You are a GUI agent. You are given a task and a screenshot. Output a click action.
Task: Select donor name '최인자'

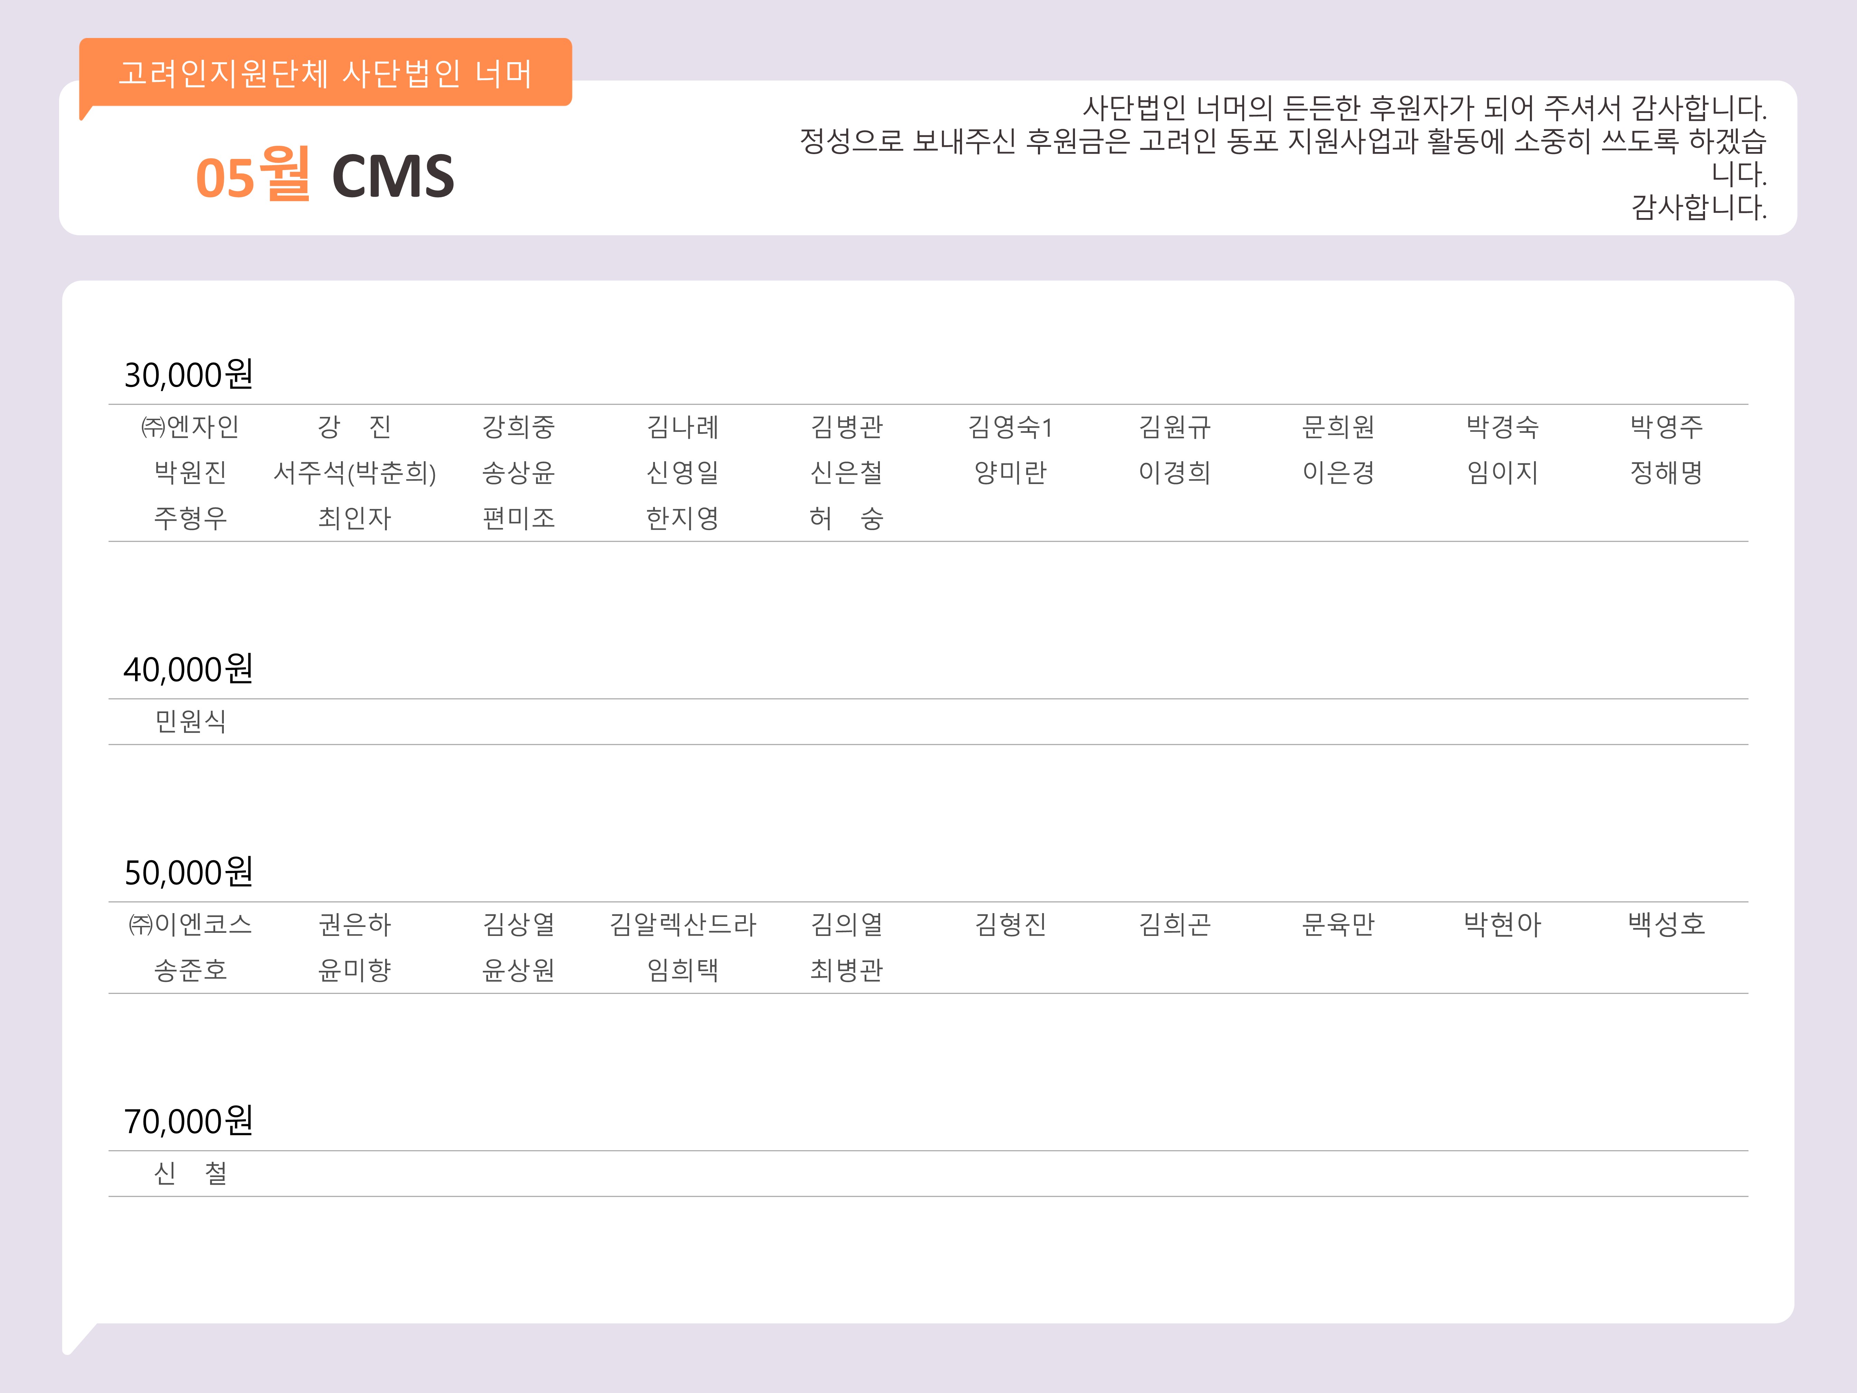pos(354,518)
